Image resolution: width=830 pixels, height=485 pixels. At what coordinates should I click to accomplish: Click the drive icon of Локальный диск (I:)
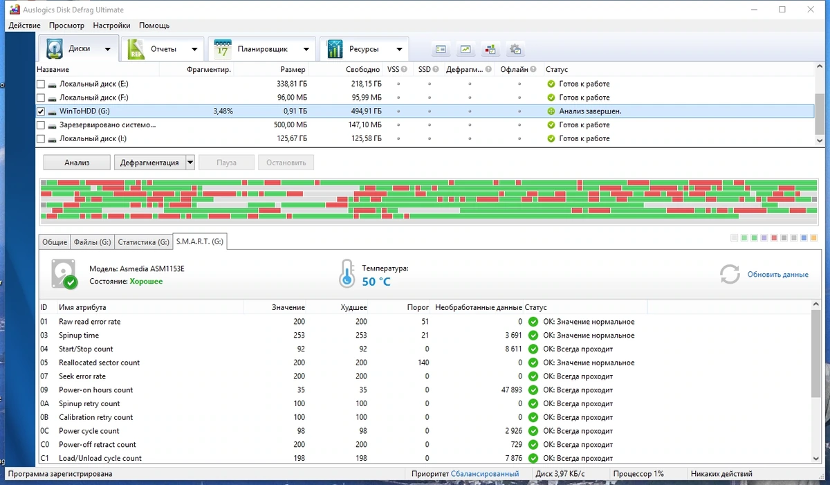pyautogui.click(x=53, y=138)
